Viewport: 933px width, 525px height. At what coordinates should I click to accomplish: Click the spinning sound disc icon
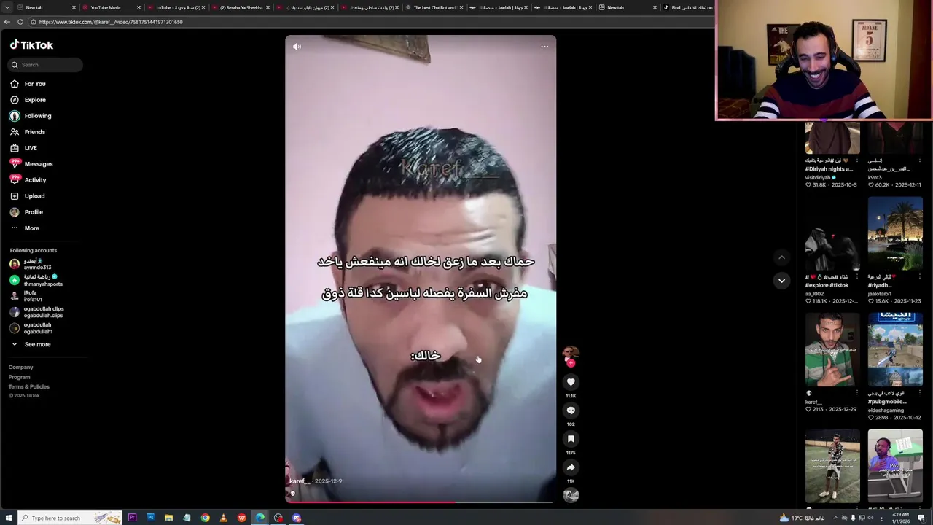click(571, 495)
